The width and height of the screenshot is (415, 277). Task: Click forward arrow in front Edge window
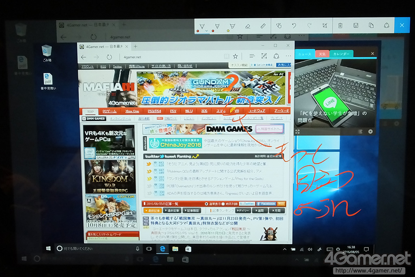point(96,57)
